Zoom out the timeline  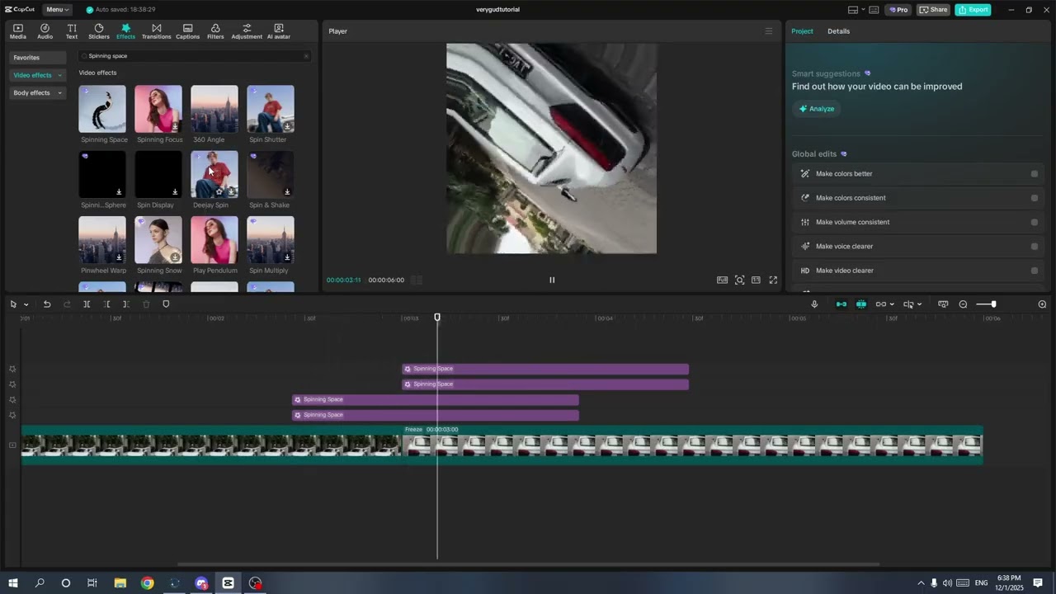(963, 304)
